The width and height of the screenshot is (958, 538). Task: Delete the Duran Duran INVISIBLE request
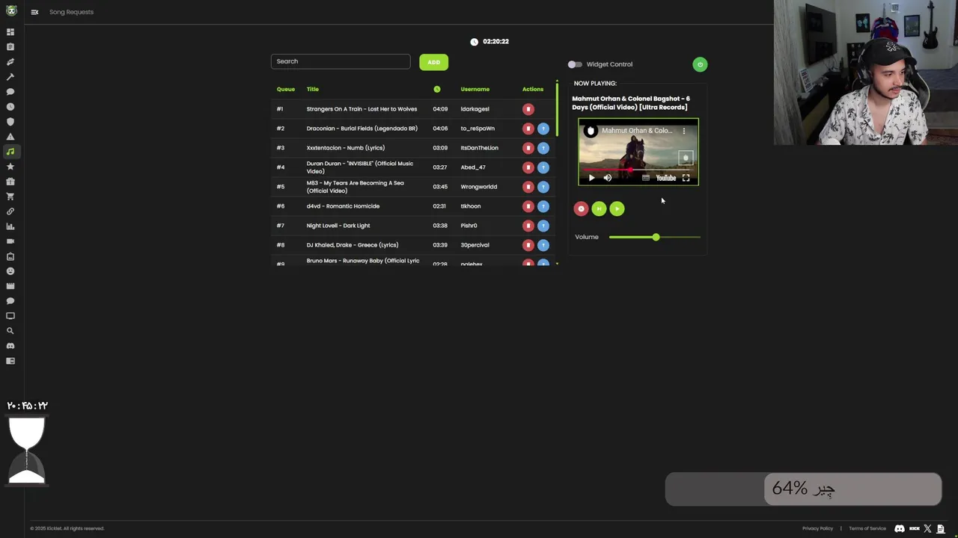click(528, 167)
